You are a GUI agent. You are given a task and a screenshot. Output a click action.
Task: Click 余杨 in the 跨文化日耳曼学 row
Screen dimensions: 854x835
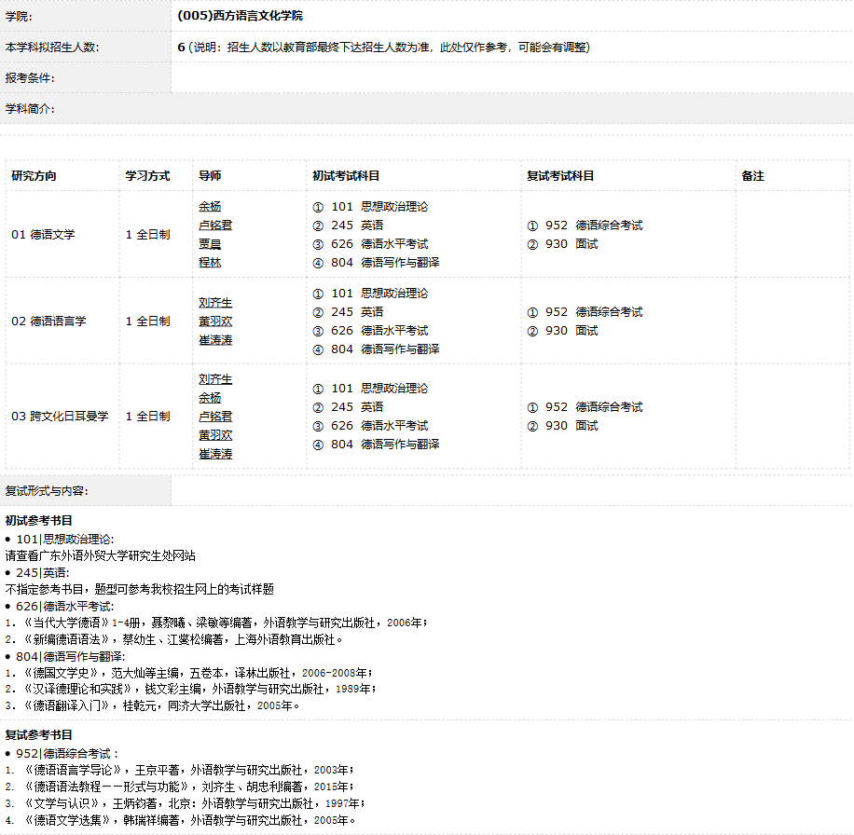point(210,398)
